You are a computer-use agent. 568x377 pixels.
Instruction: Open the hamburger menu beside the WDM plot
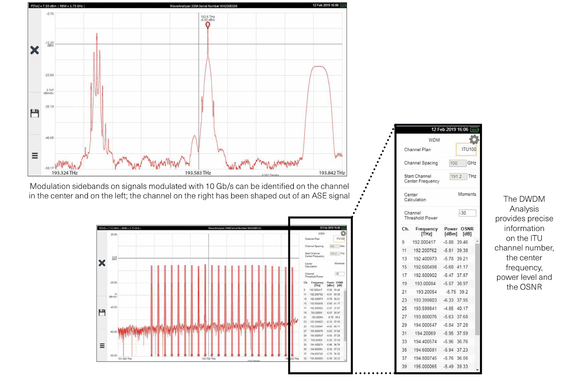(x=102, y=346)
